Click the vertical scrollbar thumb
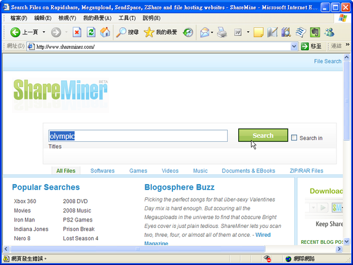Viewport: 353px width, 265px height. tap(347, 101)
